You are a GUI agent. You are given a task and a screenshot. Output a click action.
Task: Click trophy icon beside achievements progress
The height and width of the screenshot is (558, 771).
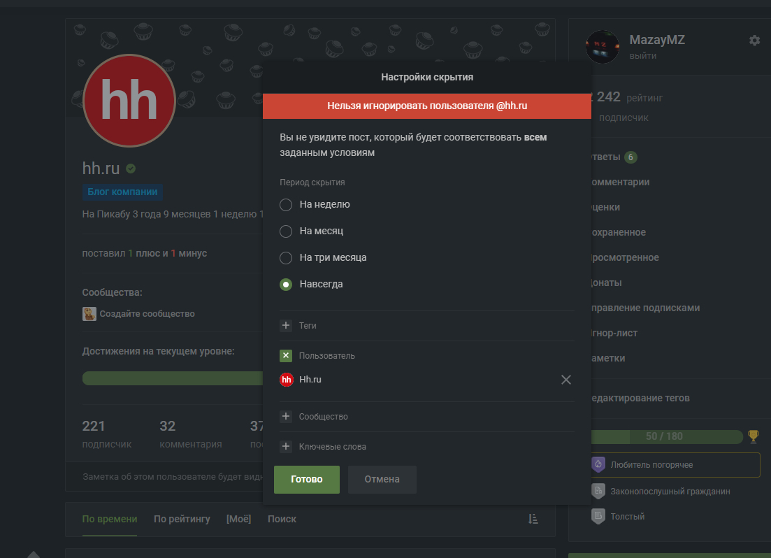coord(754,436)
